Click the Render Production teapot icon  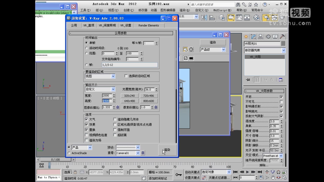pyautogui.click(x=282, y=18)
